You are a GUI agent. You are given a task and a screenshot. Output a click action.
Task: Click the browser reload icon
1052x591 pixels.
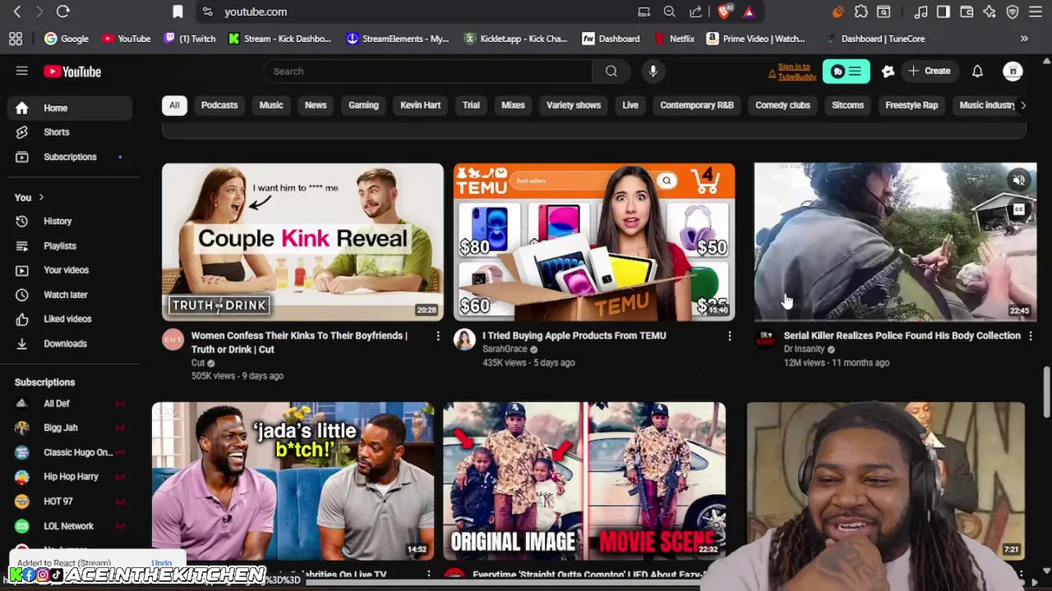pyautogui.click(x=62, y=11)
